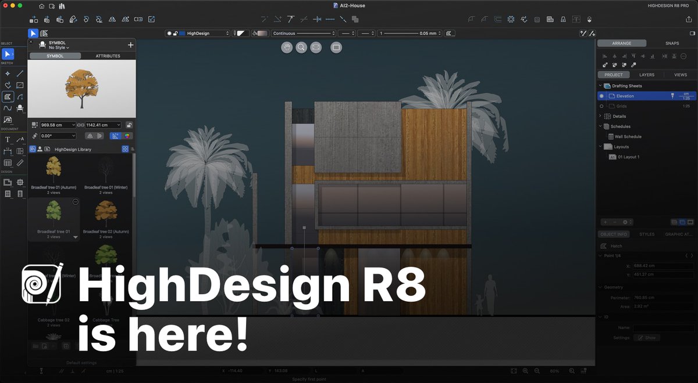Click the Share icon in title bar
The width and height of the screenshot is (698, 383).
click(689, 19)
